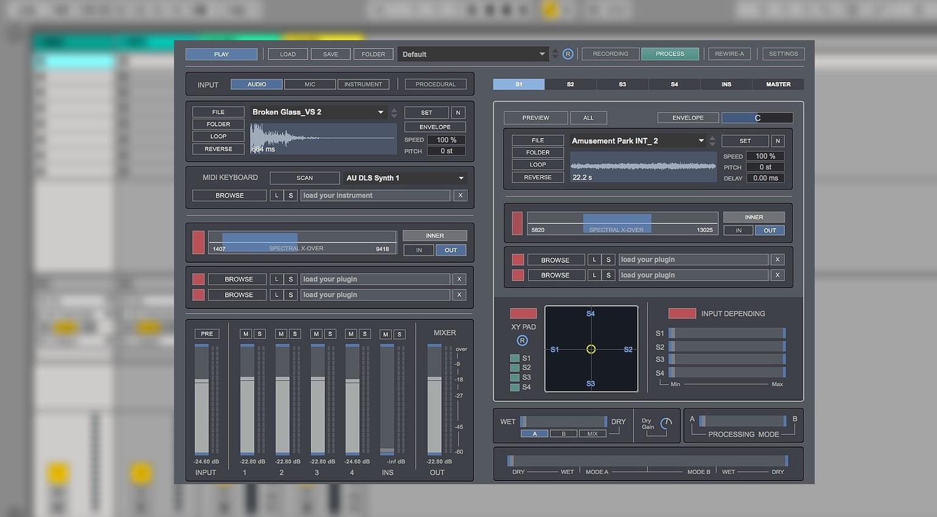Open the Default preset dropdown
The image size is (937, 517).
473,54
